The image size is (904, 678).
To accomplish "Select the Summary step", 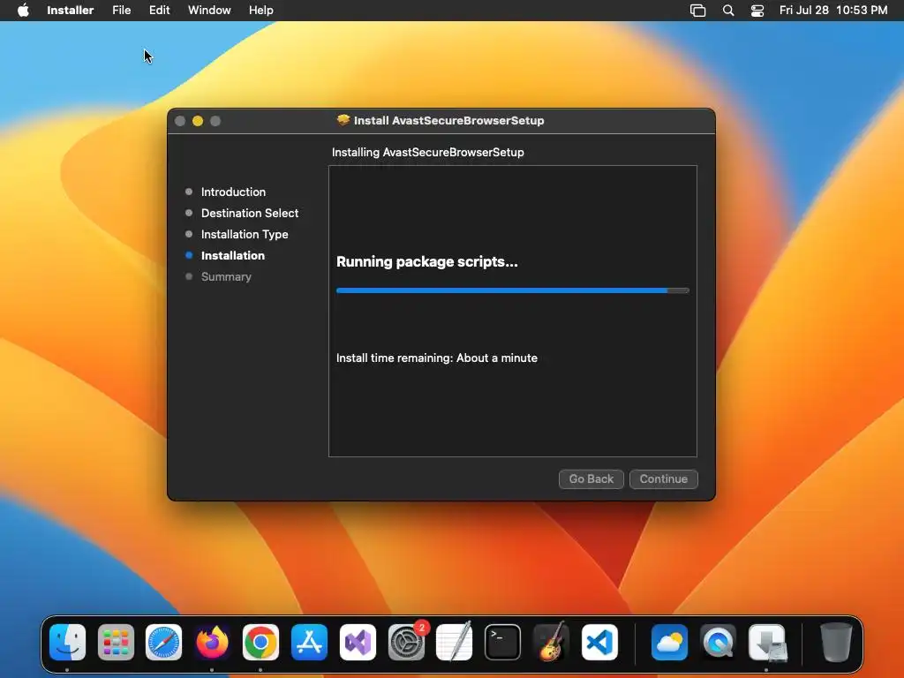I will tap(226, 276).
